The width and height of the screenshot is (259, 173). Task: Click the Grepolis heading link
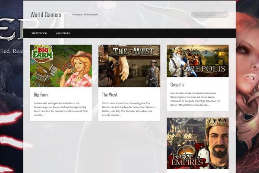177,85
